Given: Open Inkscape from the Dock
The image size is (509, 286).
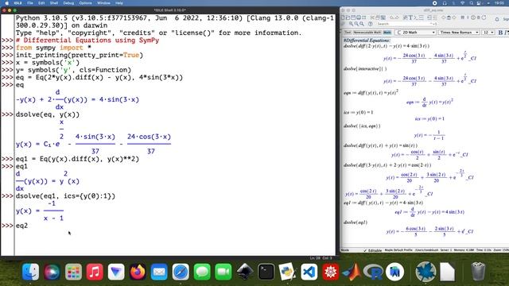Looking at the screenshot, I should (x=245, y=272).
